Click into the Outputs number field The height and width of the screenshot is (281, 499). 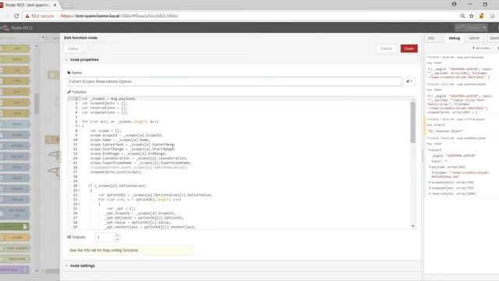(105, 237)
